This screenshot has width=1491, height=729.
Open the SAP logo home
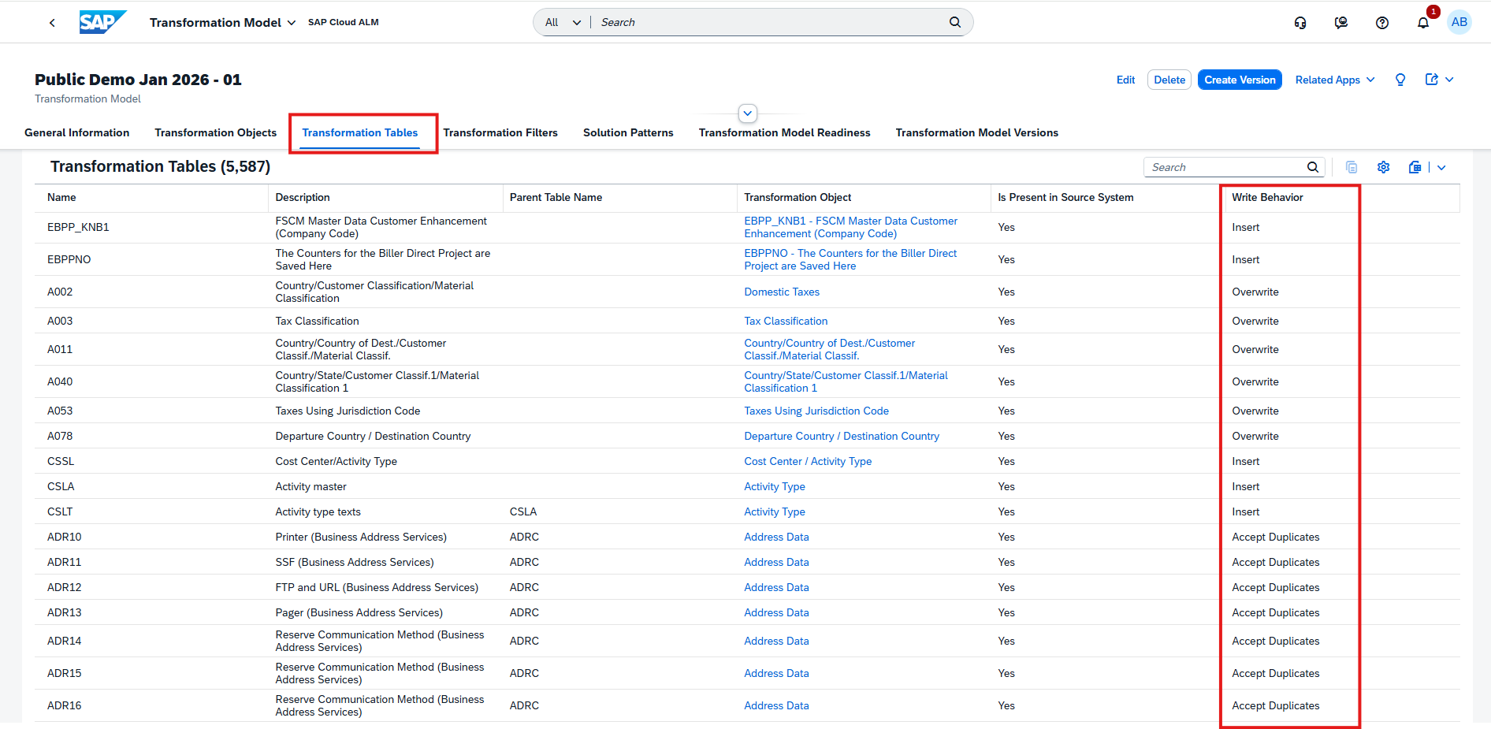[102, 22]
